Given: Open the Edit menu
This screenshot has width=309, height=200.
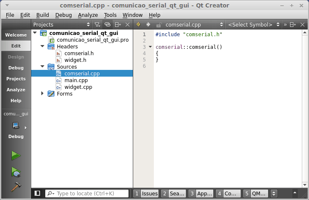Looking at the screenshot, I should pyautogui.click(x=25, y=15).
